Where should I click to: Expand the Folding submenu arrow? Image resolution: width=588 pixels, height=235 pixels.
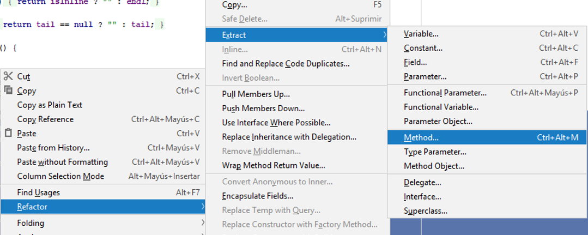(x=203, y=222)
